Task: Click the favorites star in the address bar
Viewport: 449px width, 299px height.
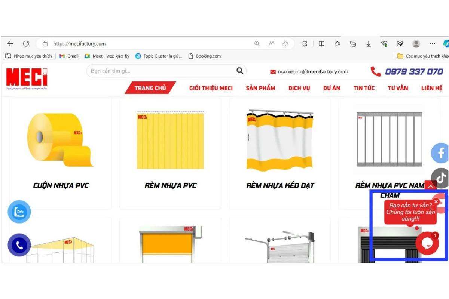Action: click(285, 43)
